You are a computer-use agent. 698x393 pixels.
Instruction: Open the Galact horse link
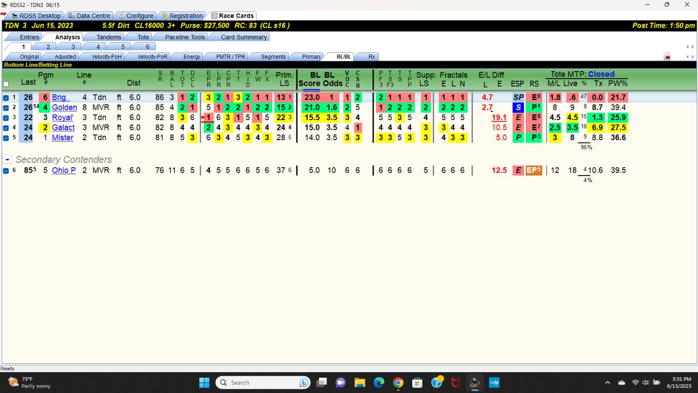pos(63,128)
